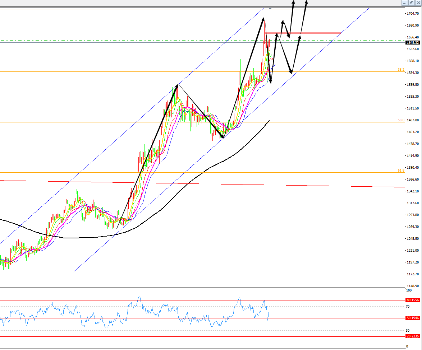The image size is (422, 350).
Task: Close the chart window
Action: click(x=418, y=3)
